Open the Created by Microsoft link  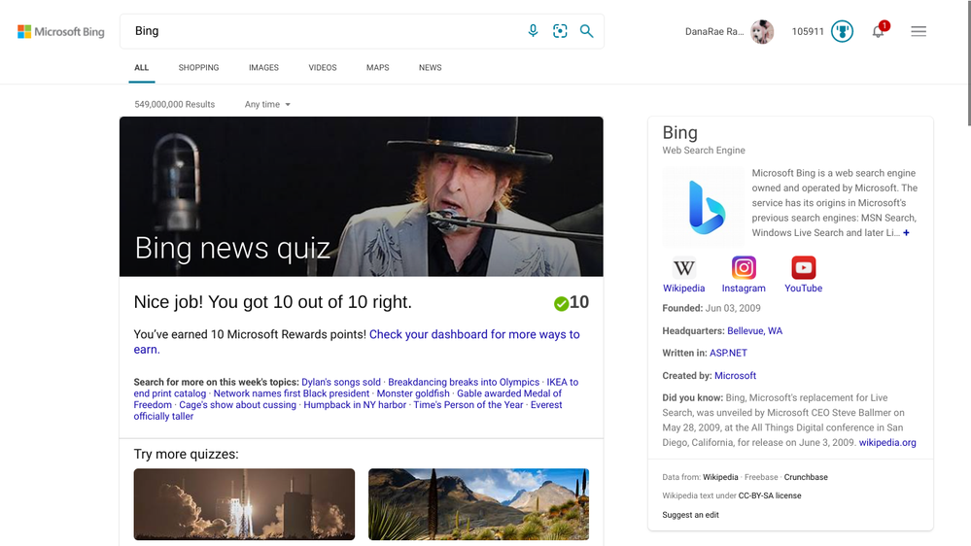tap(735, 376)
